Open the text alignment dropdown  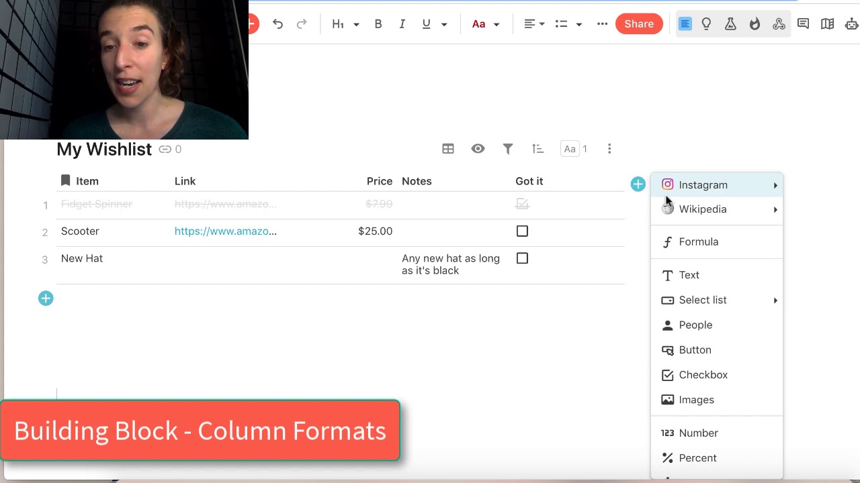point(534,24)
